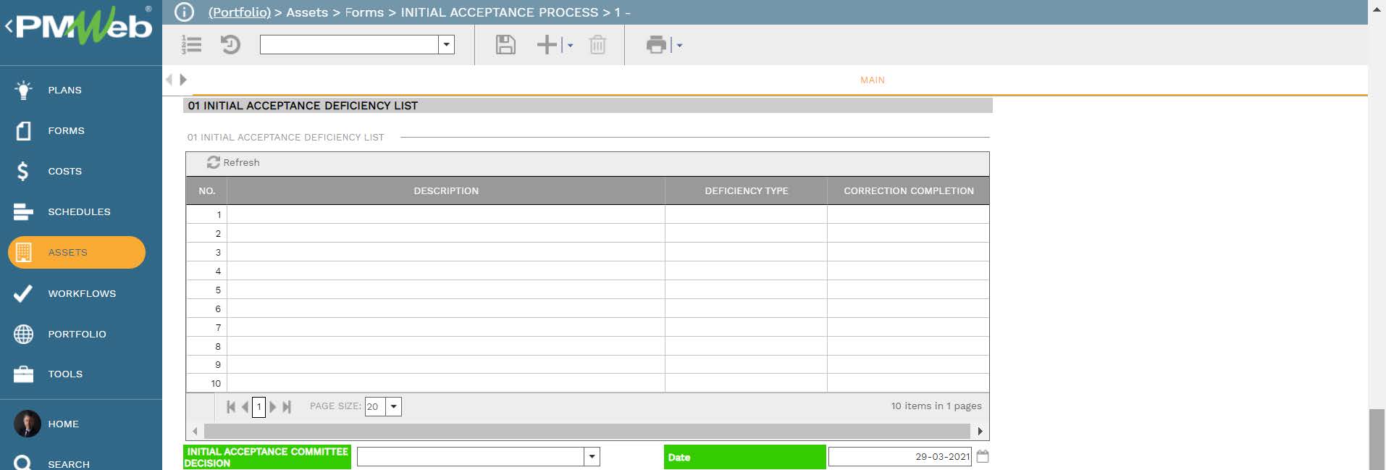1386x470 pixels.
Task: Open the Tools briefcase module
Action: tap(48, 374)
